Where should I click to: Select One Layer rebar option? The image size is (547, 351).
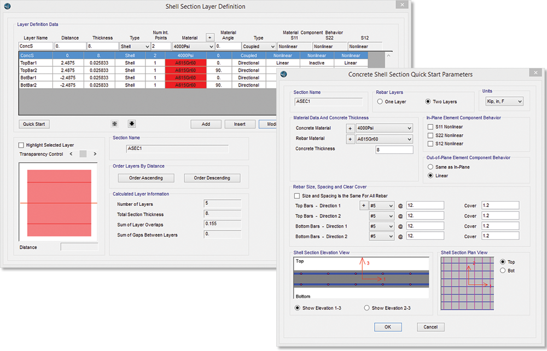[380, 102]
